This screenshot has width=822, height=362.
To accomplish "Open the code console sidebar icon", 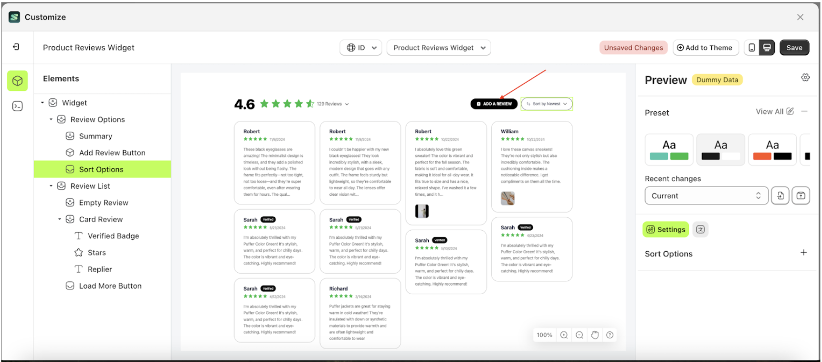I will tap(18, 106).
